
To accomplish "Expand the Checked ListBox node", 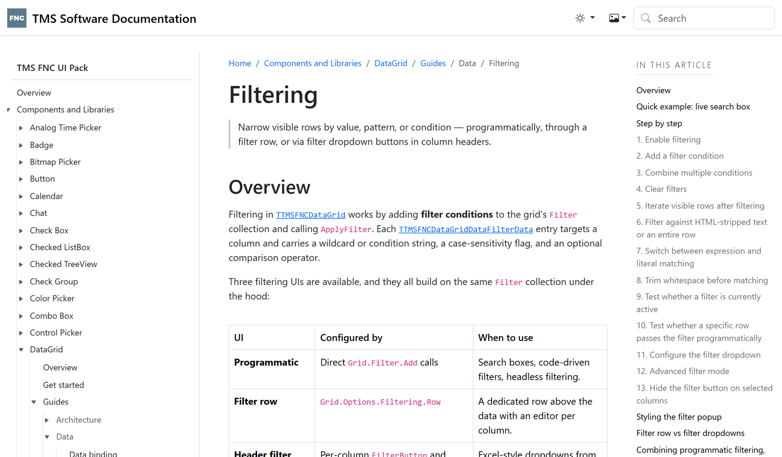I will [x=21, y=247].
